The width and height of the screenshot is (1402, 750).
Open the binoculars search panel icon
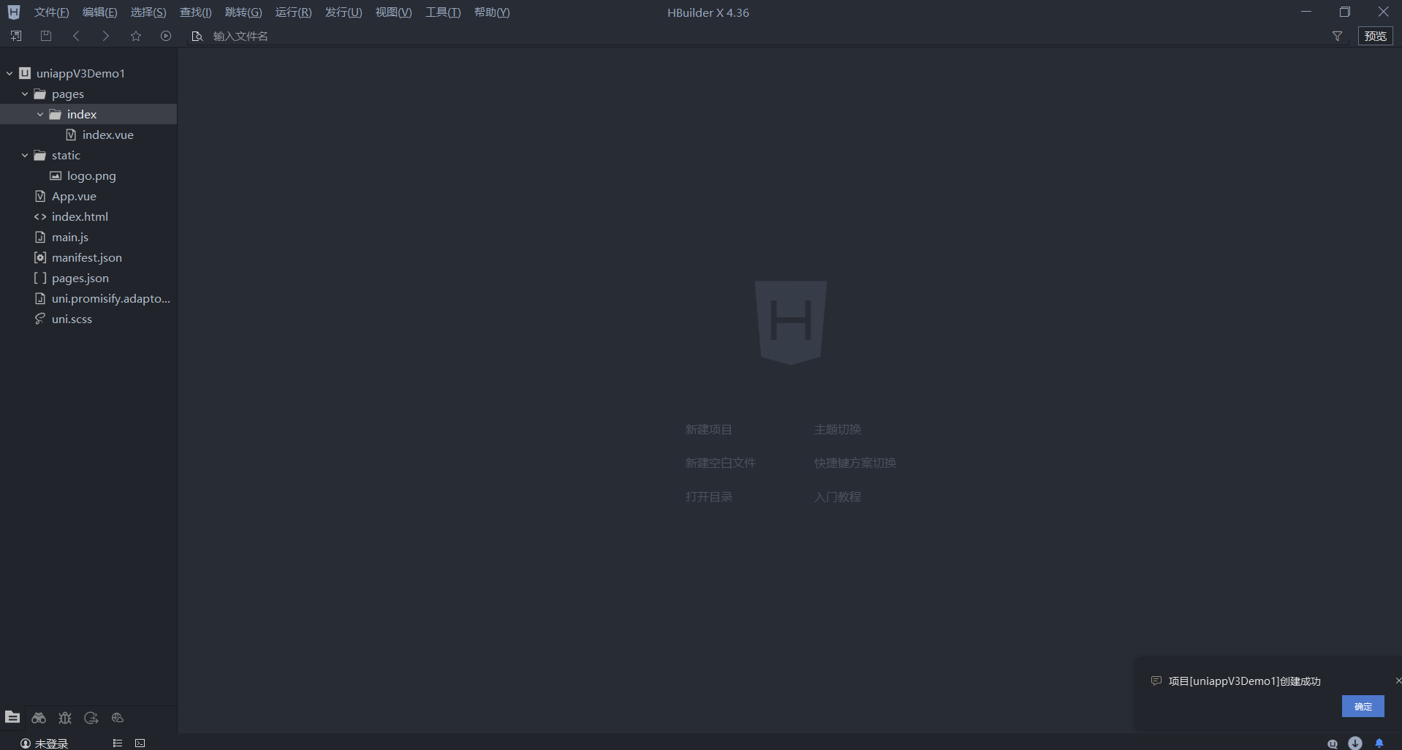(x=39, y=718)
